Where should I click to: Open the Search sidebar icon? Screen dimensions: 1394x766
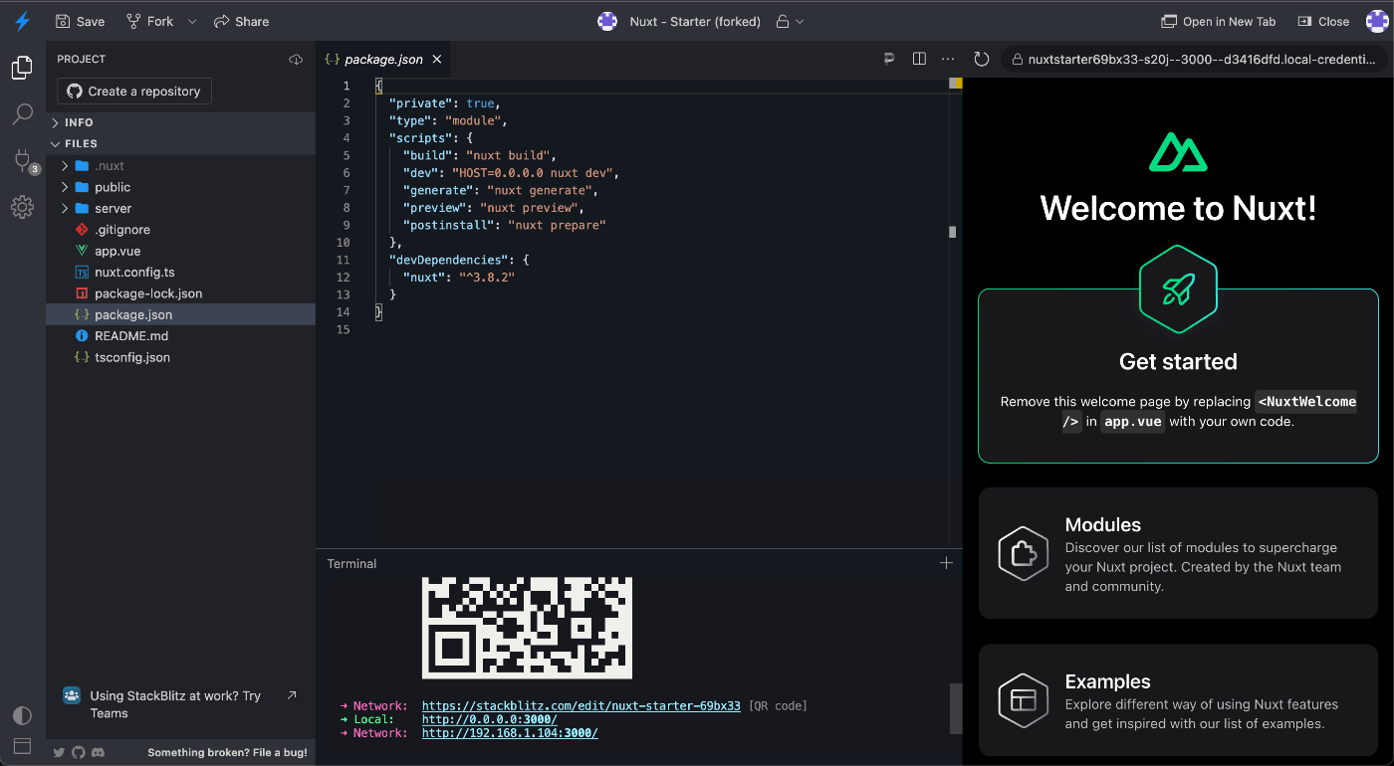pos(22,114)
